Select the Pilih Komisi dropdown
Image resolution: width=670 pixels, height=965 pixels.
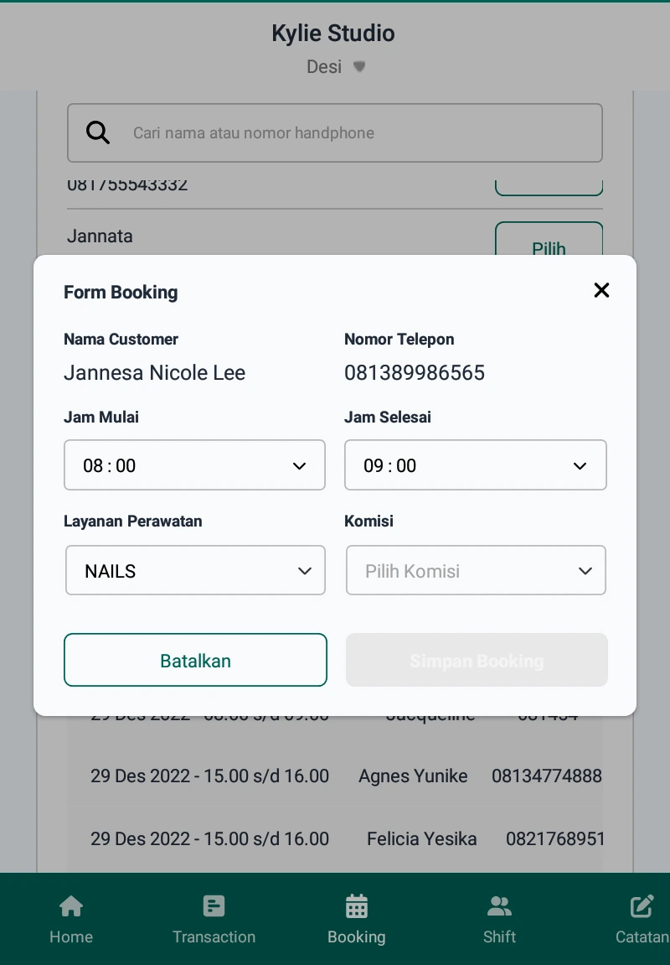point(475,571)
